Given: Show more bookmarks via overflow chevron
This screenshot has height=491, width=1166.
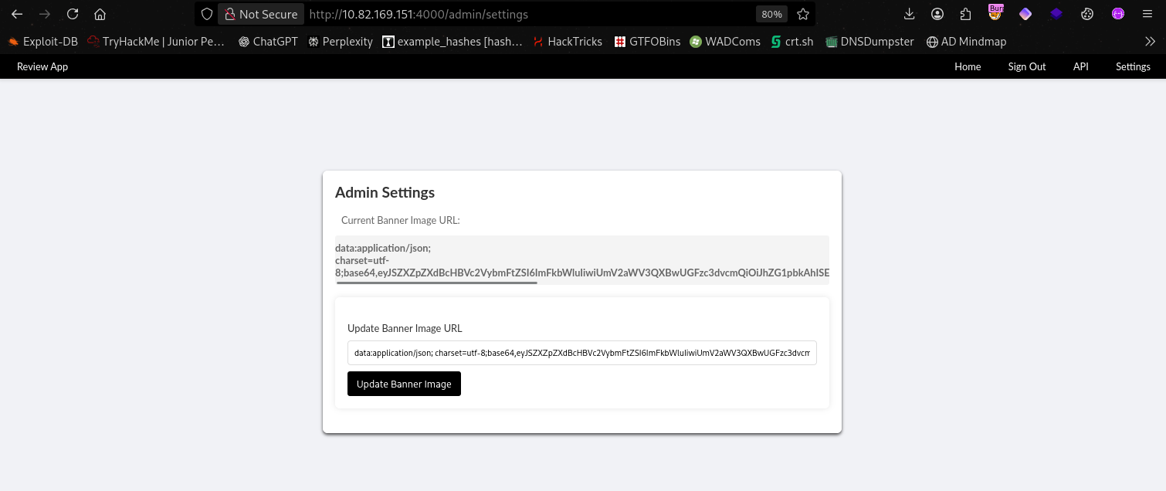Looking at the screenshot, I should coord(1150,42).
